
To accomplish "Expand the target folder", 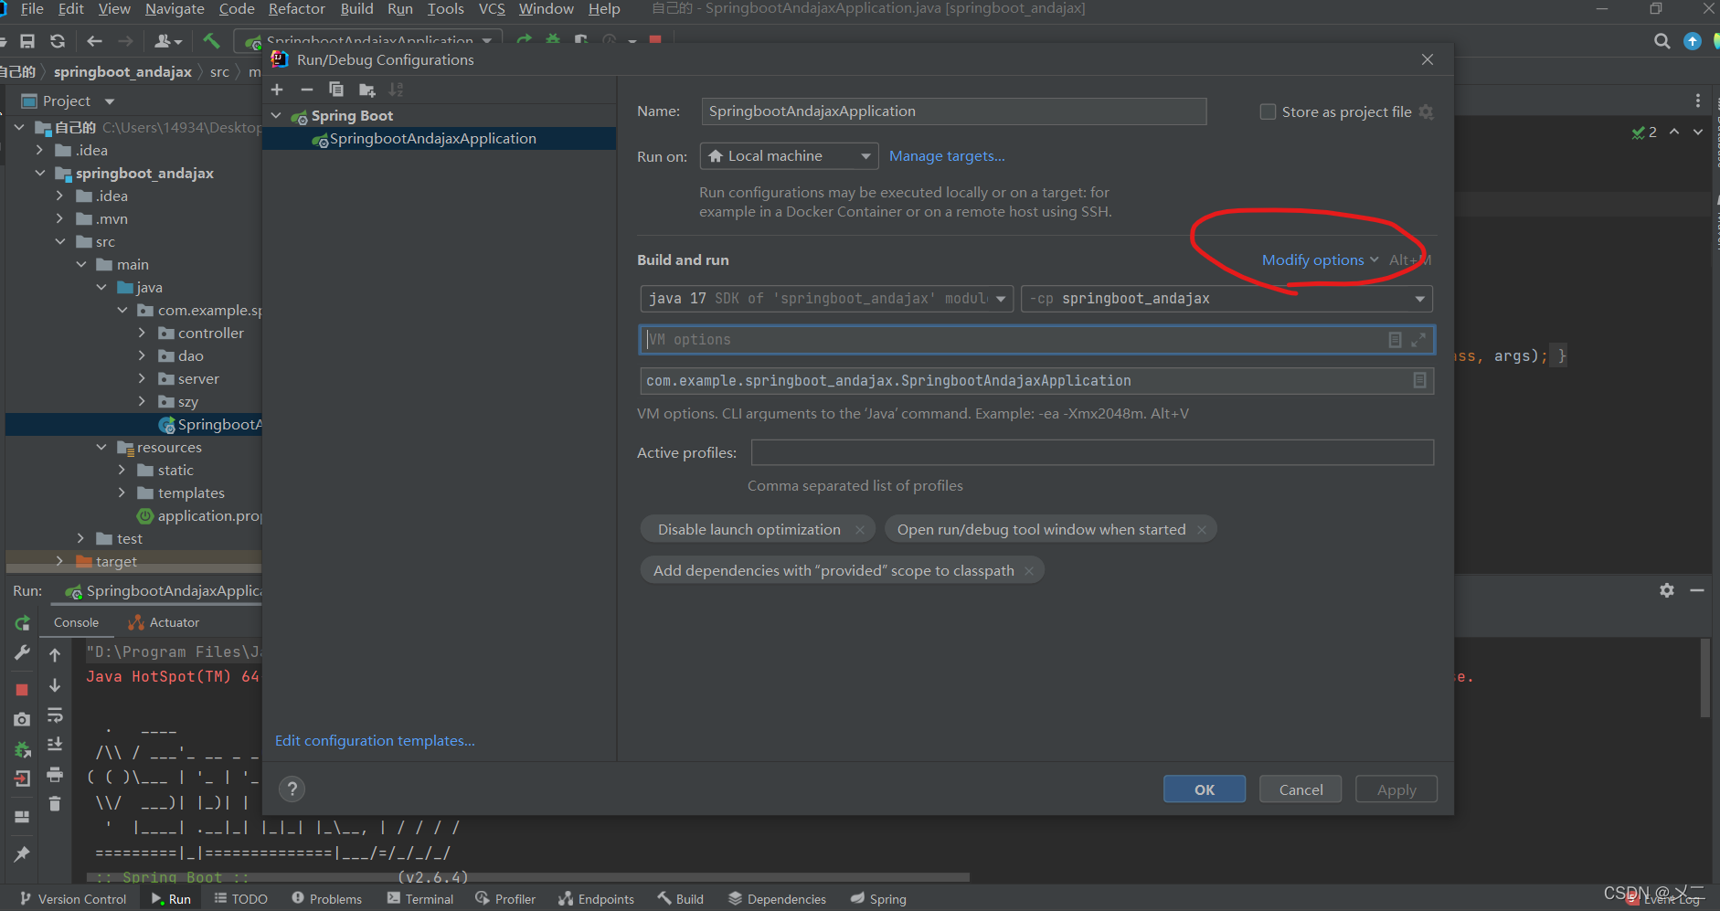I will 59,561.
